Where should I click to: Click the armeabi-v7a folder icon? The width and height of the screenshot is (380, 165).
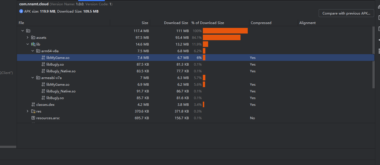coord(38,78)
